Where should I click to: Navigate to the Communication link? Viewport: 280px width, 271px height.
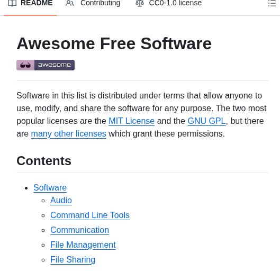79,230
